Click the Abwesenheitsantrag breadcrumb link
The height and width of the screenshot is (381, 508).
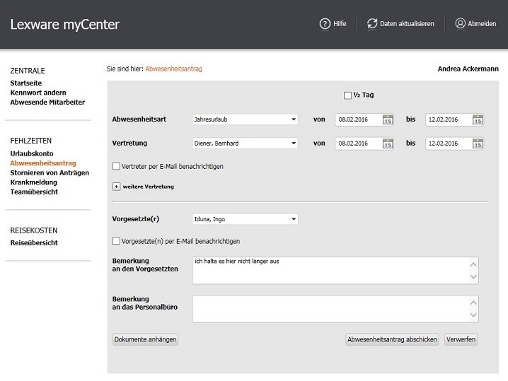173,69
